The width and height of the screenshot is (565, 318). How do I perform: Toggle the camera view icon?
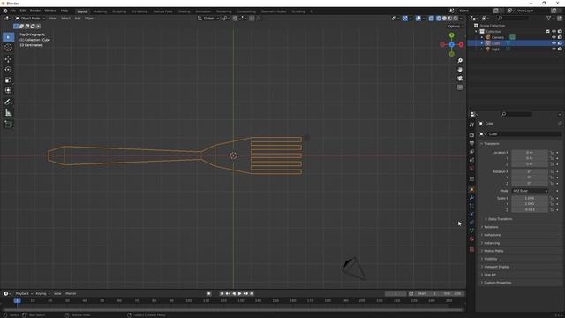tap(460, 79)
